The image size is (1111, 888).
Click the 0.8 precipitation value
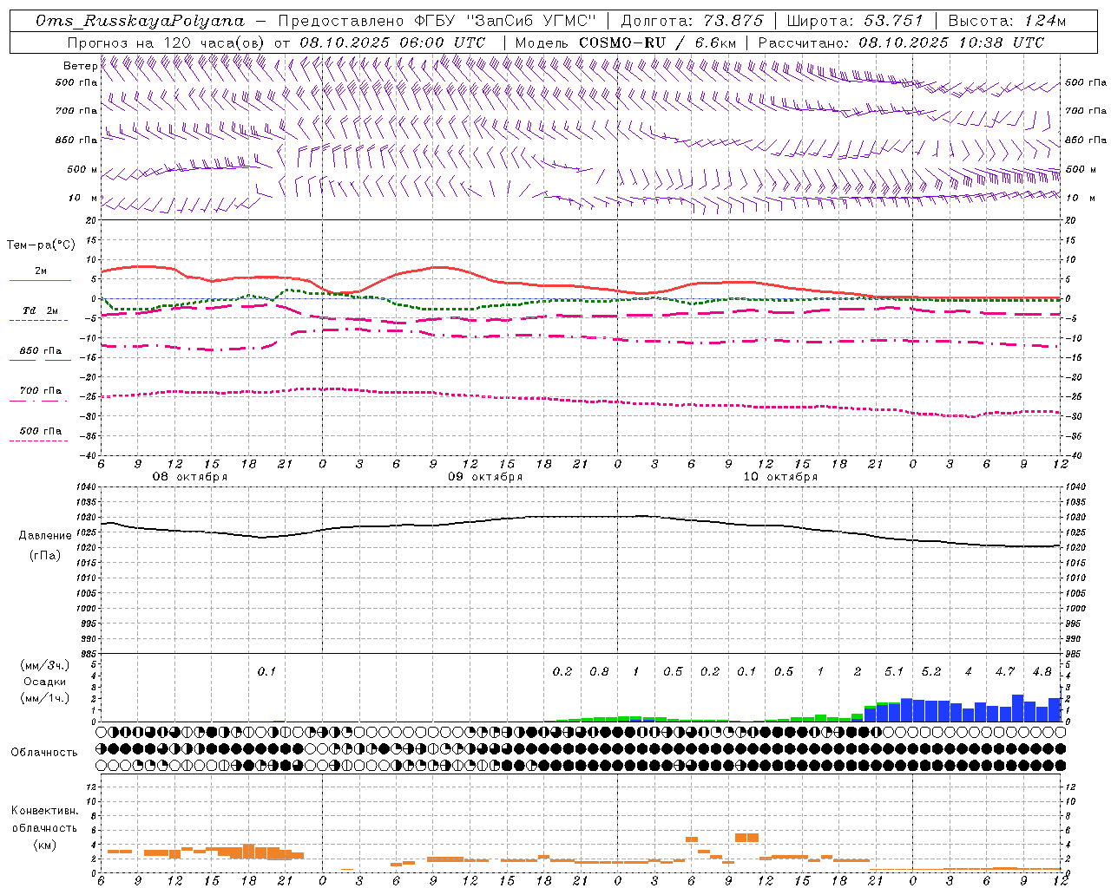tap(599, 671)
